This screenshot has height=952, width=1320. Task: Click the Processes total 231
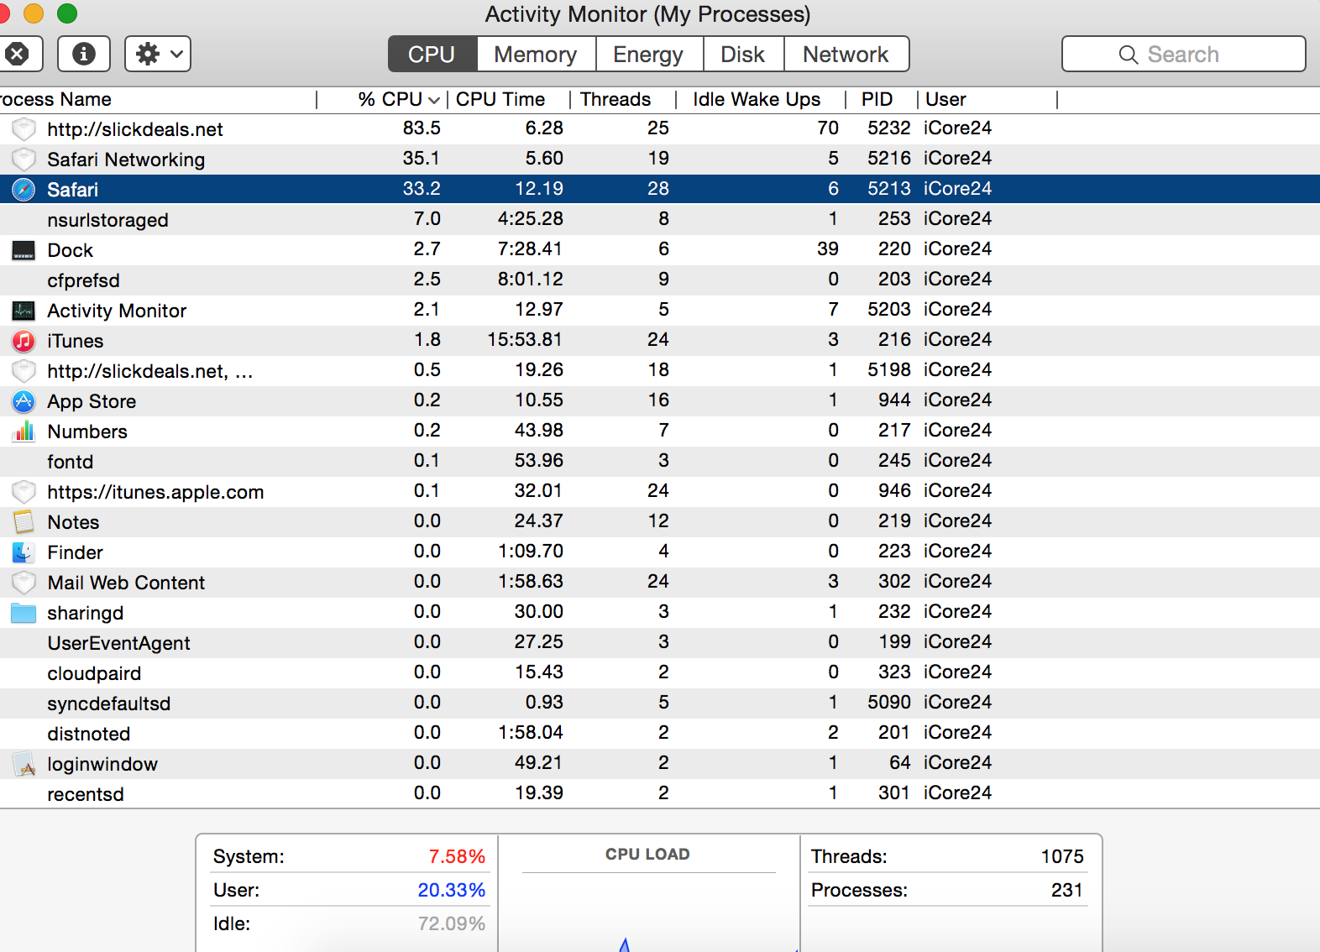pyautogui.click(x=1067, y=890)
